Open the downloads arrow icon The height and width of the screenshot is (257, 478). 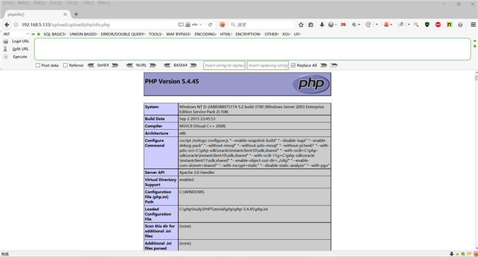click(322, 24)
